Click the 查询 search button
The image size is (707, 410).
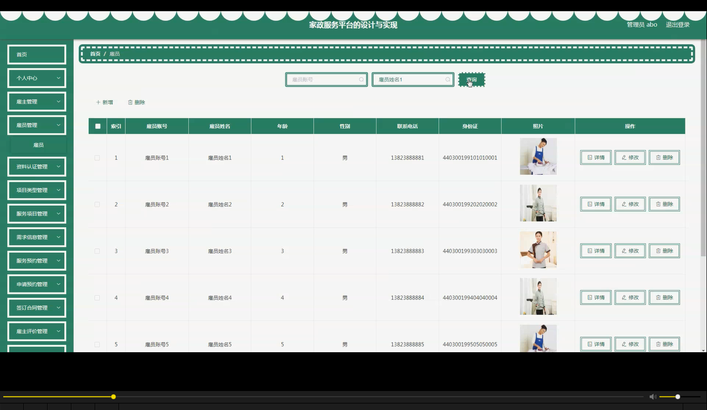pos(471,80)
